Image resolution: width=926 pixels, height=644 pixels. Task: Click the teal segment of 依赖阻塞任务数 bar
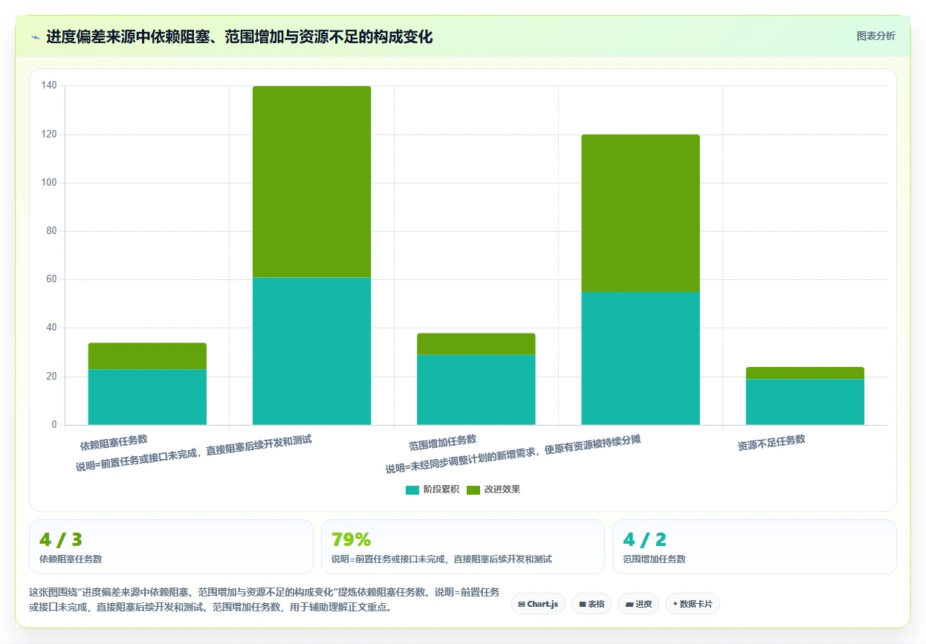[x=147, y=397]
